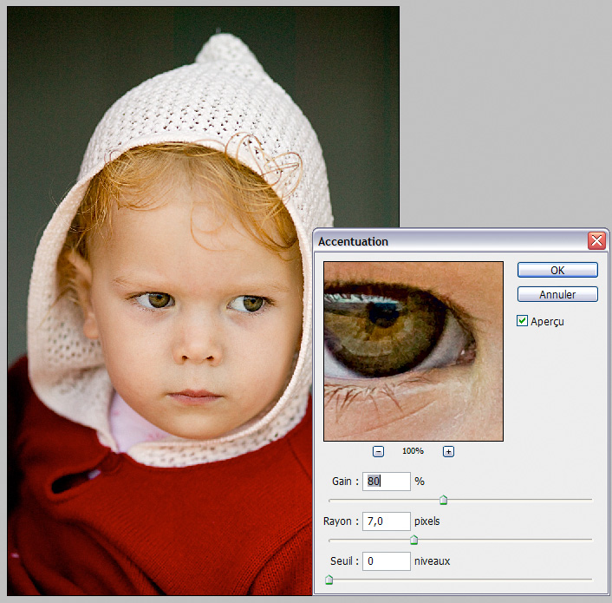Click the Rayon slider handle
This screenshot has height=603, width=612.
pyautogui.click(x=413, y=541)
